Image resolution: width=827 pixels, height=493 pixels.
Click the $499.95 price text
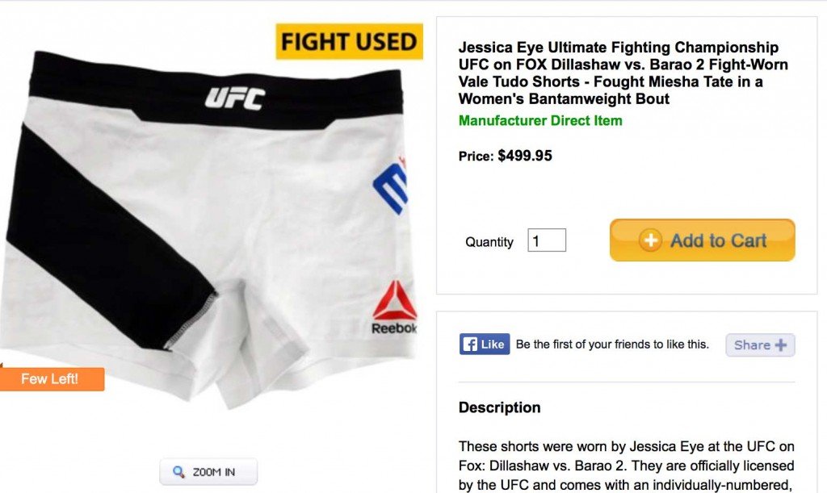(525, 156)
